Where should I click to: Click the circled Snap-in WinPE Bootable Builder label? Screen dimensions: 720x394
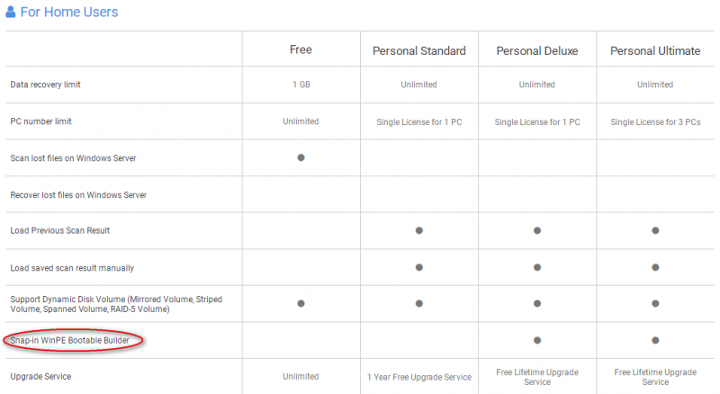coord(70,340)
